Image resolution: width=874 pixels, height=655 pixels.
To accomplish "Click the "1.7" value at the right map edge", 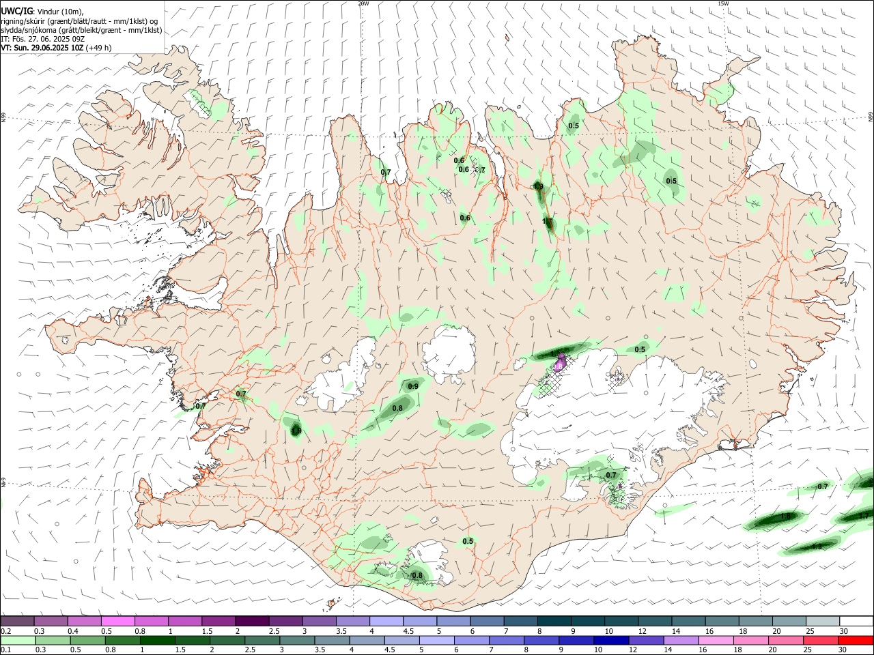I will pyautogui.click(x=864, y=516).
